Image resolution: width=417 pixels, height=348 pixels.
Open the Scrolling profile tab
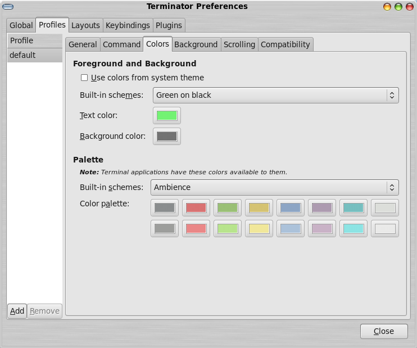point(239,44)
